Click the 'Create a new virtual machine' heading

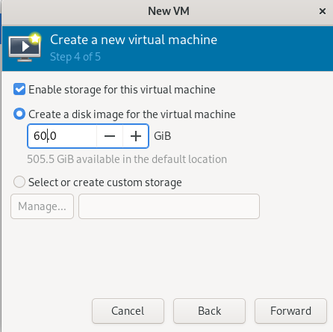134,40
